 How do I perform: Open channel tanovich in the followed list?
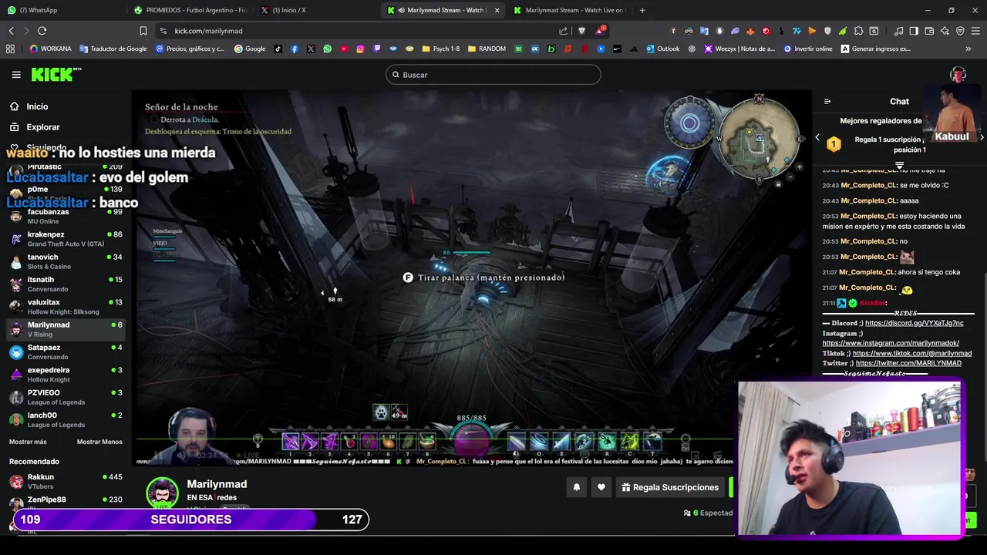pos(66,261)
